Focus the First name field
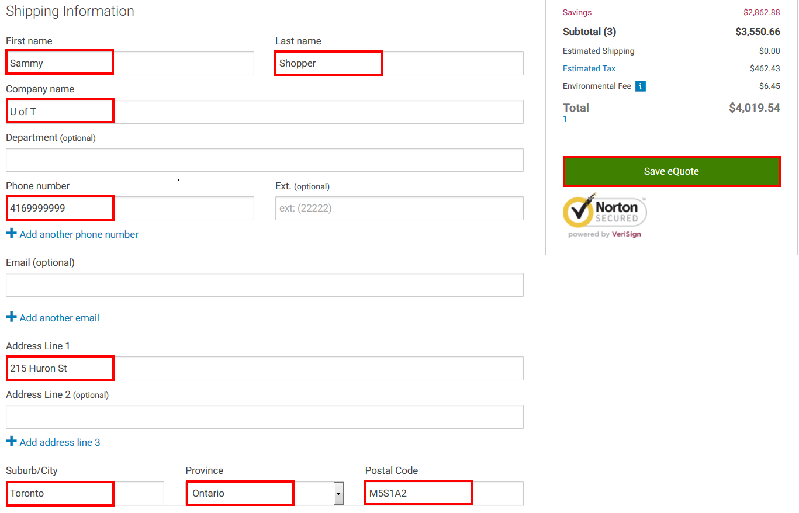Screen dimensions: 799x513 tap(130, 63)
